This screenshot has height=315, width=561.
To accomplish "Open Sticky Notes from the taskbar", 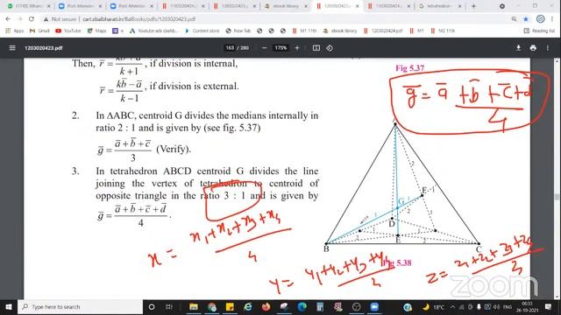I will [230, 307].
